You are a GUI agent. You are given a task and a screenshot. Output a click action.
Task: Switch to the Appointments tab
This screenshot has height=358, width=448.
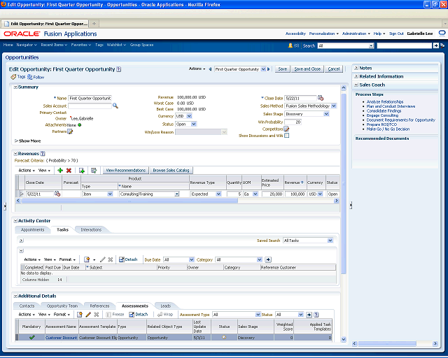tap(33, 230)
